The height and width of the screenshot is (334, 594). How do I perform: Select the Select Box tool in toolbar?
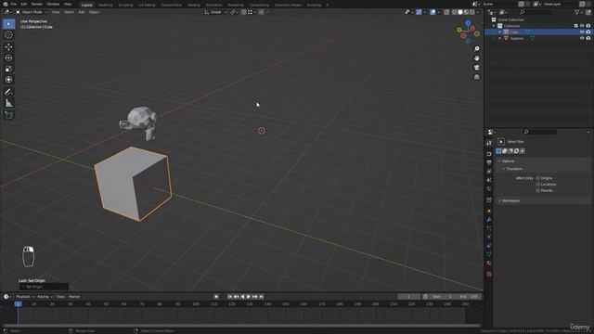(8, 24)
